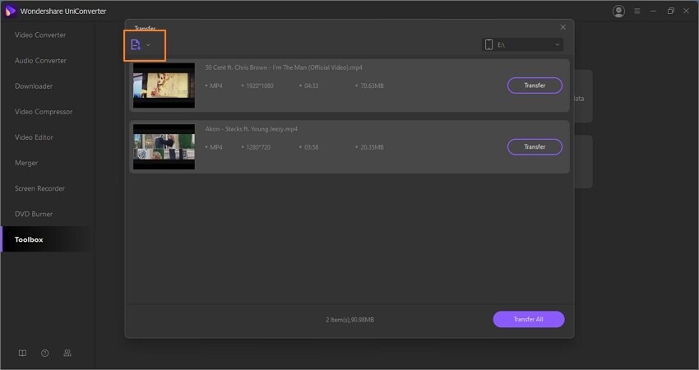The height and width of the screenshot is (370, 699).
Task: Click the 2 Item(s),90.98MB summary text
Action: 350,320
